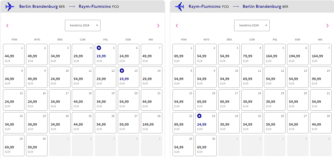Click the star badge on April 5 outbound
Viewport: 334px width, 158px height.
(99, 48)
